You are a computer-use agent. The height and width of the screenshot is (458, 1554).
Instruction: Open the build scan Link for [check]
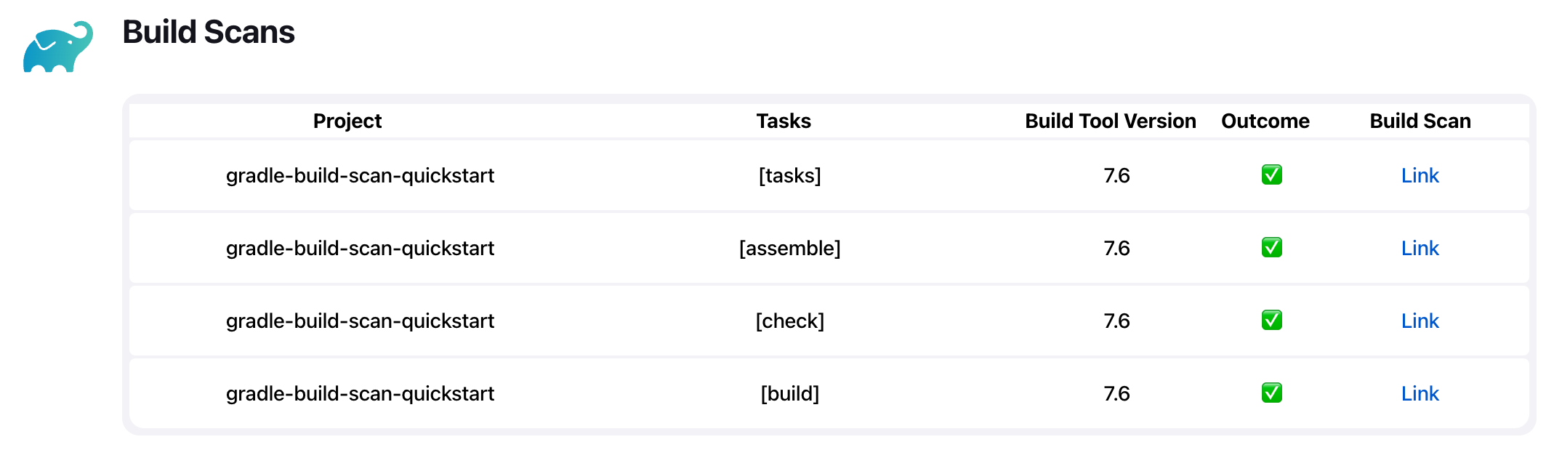pyautogui.click(x=1420, y=321)
